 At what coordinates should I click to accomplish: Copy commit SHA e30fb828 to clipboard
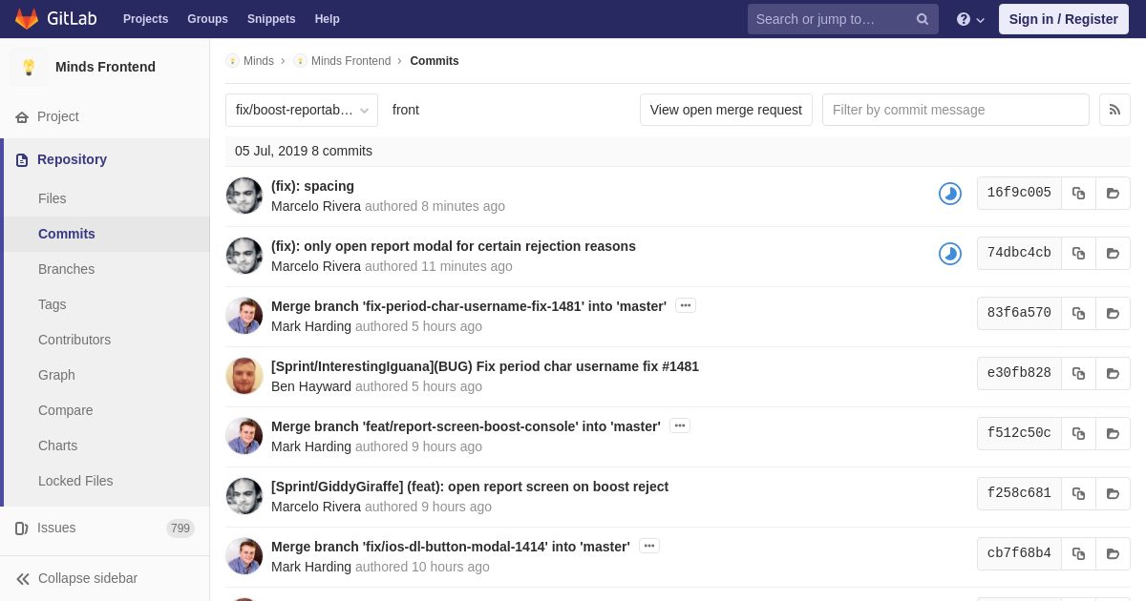[1078, 373]
